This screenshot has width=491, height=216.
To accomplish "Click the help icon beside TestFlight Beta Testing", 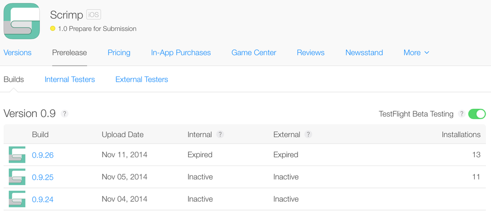I will coord(462,114).
